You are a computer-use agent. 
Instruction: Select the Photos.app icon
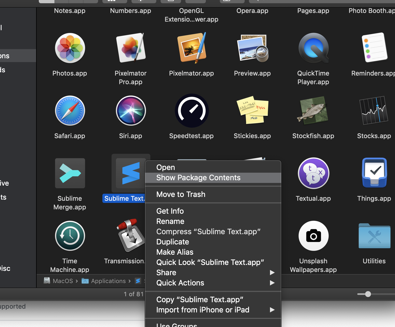click(70, 48)
